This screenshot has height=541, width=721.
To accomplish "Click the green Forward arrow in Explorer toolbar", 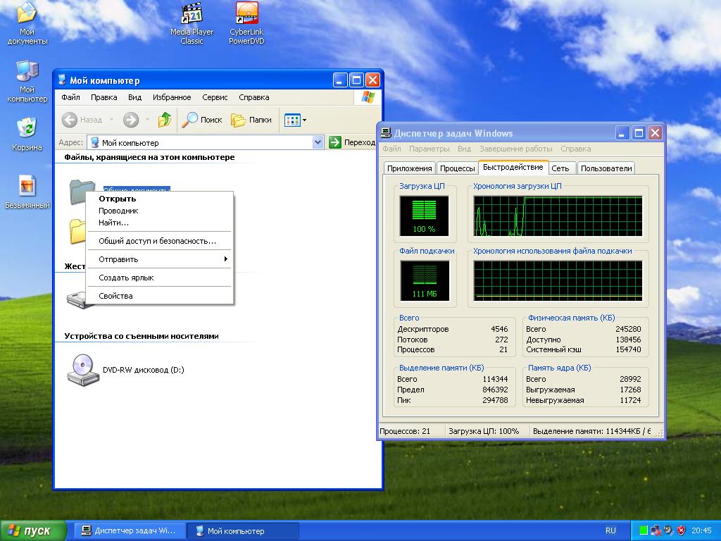I will coord(131,120).
